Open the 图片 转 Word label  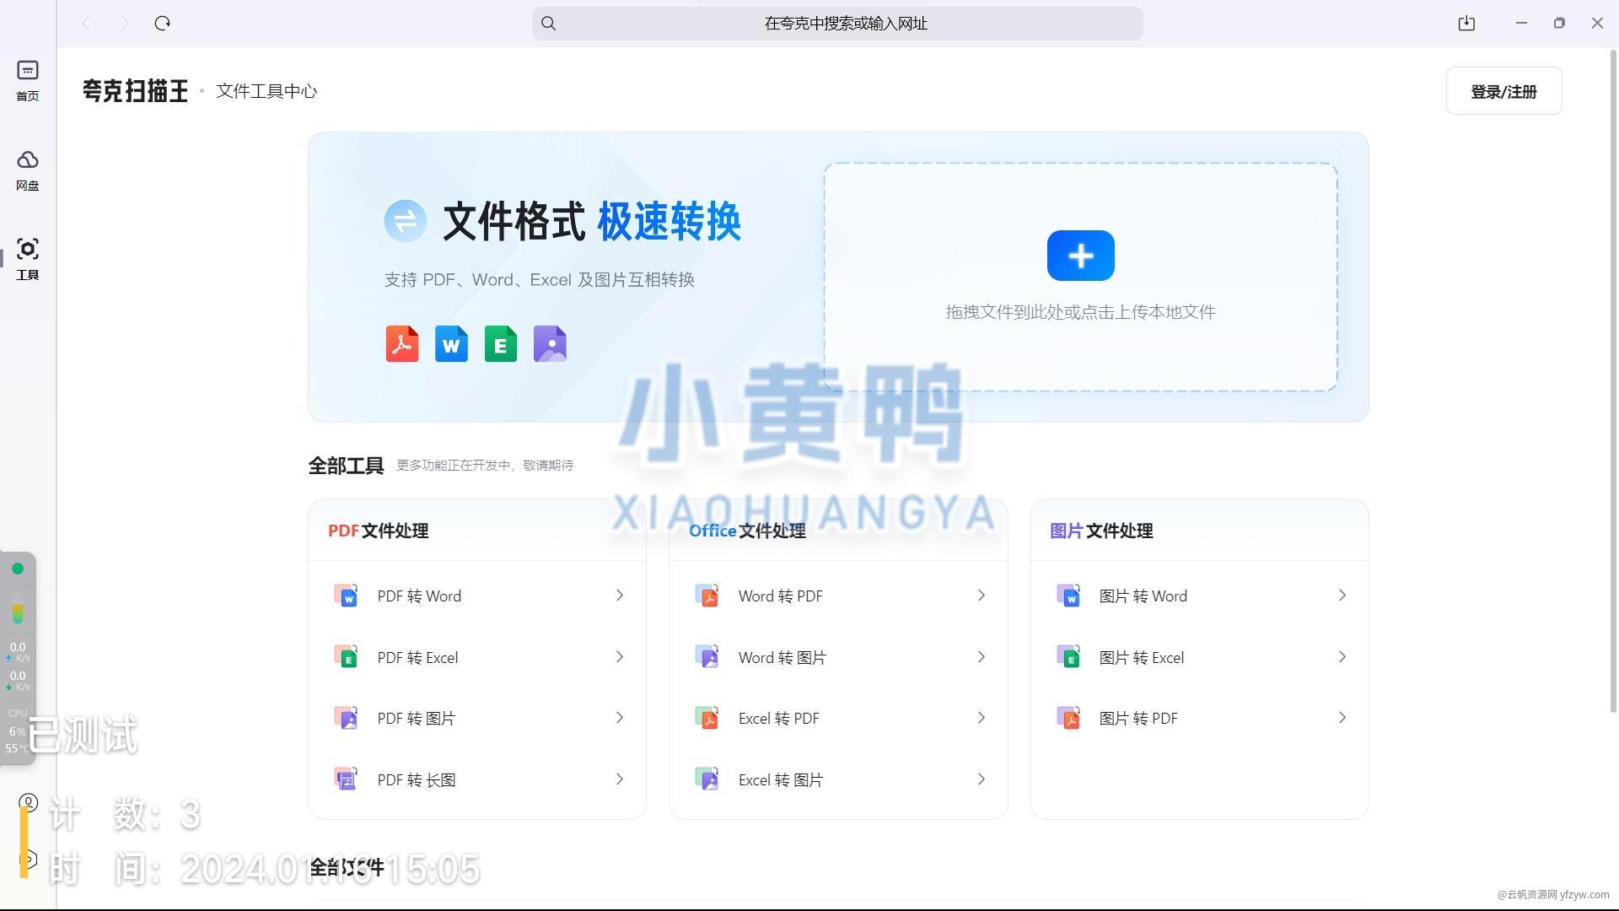[x=1143, y=596]
